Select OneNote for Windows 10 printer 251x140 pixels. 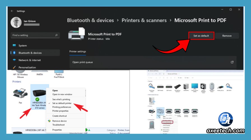[x=195, y=113]
